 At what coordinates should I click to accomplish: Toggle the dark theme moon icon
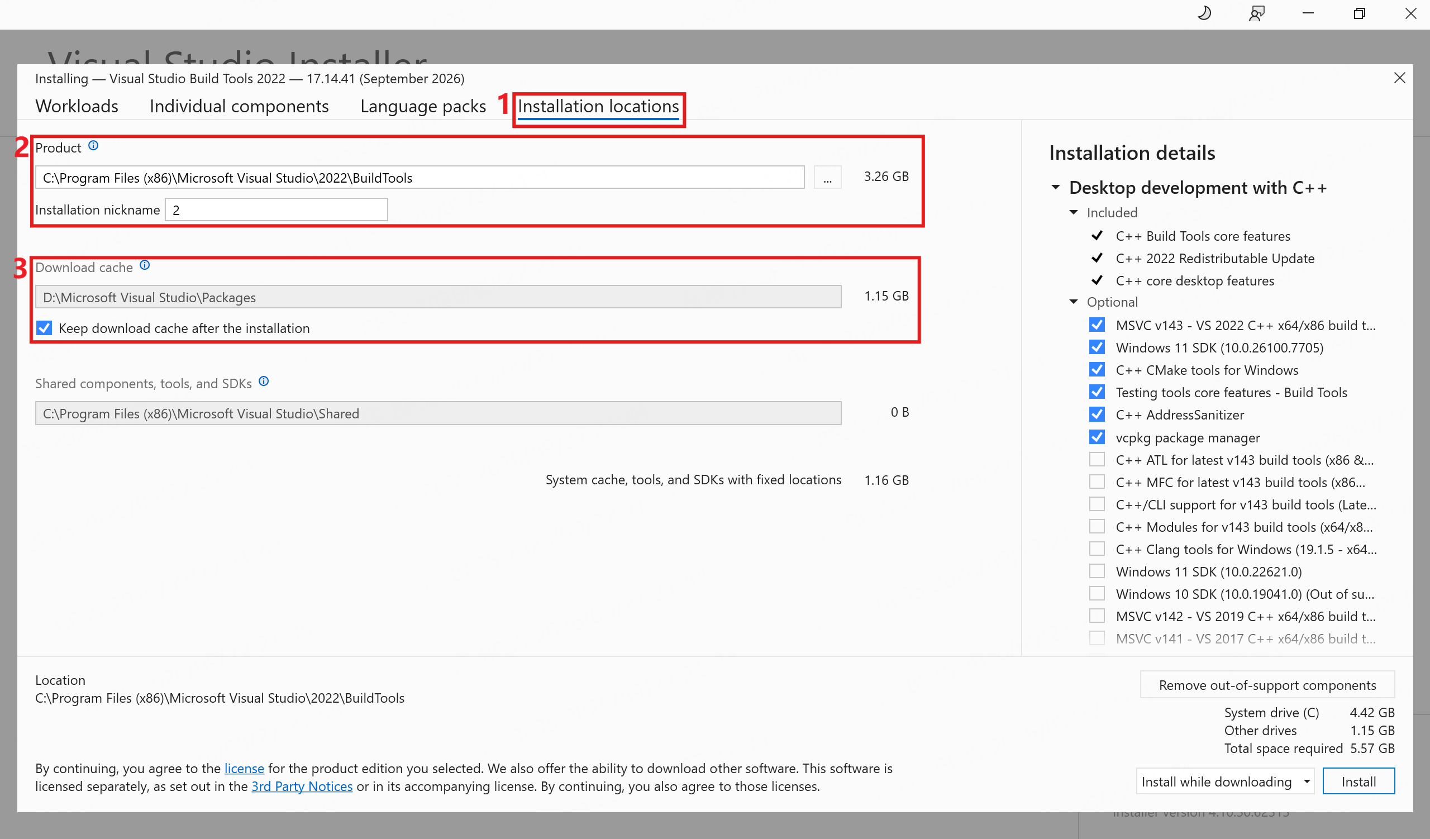coord(1204,13)
